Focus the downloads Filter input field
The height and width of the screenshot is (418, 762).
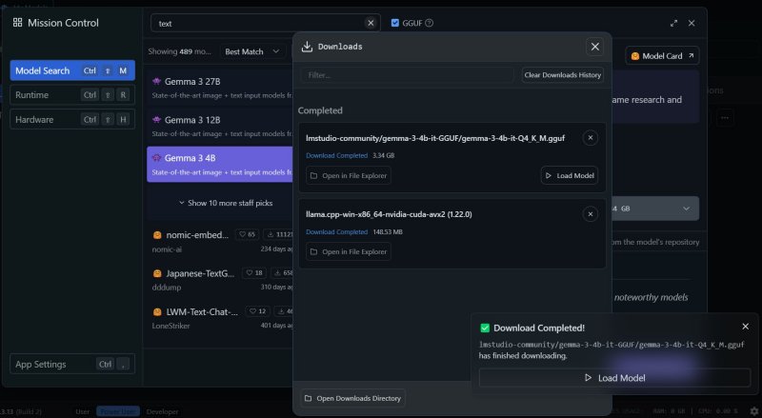click(x=408, y=75)
